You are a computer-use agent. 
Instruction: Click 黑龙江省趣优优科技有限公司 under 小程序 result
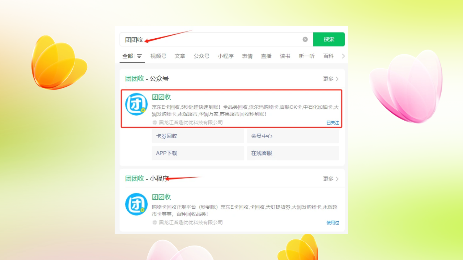[191, 222]
